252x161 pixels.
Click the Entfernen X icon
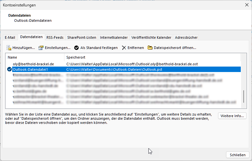pos(124,48)
